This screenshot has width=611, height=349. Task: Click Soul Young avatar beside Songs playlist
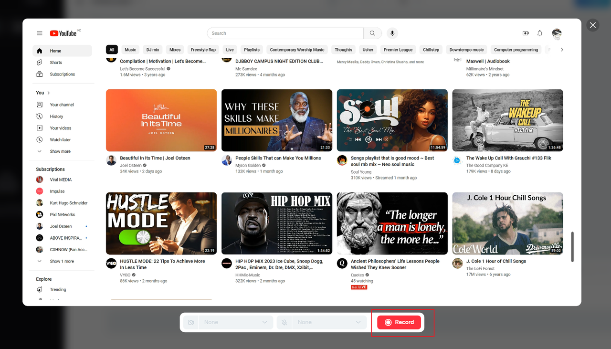click(342, 160)
